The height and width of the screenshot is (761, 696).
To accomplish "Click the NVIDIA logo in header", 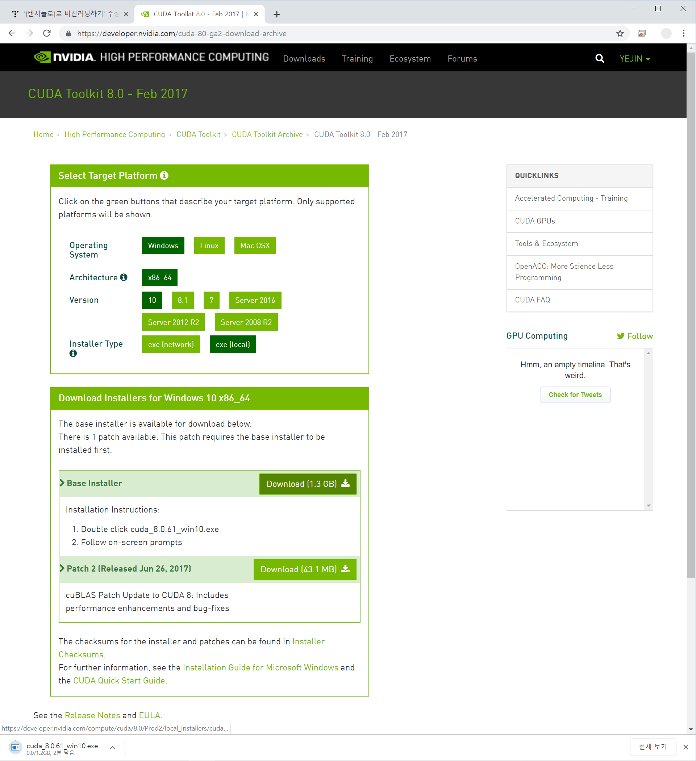I will point(64,57).
